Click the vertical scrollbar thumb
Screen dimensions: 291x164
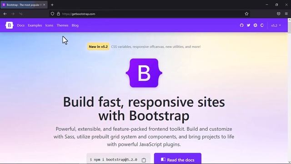pos(289,27)
